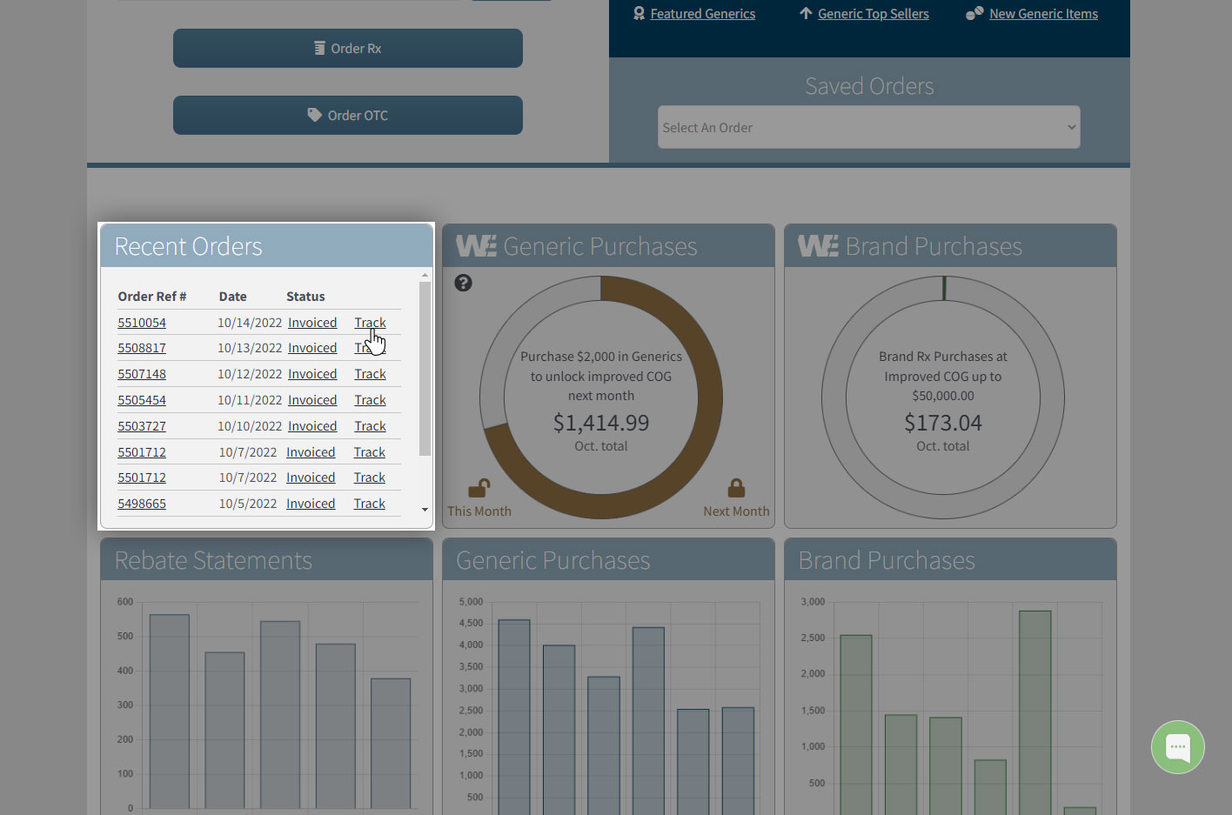The height and width of the screenshot is (815, 1232).
Task: Click the Order Ref # column header
Action: pyautogui.click(x=152, y=297)
